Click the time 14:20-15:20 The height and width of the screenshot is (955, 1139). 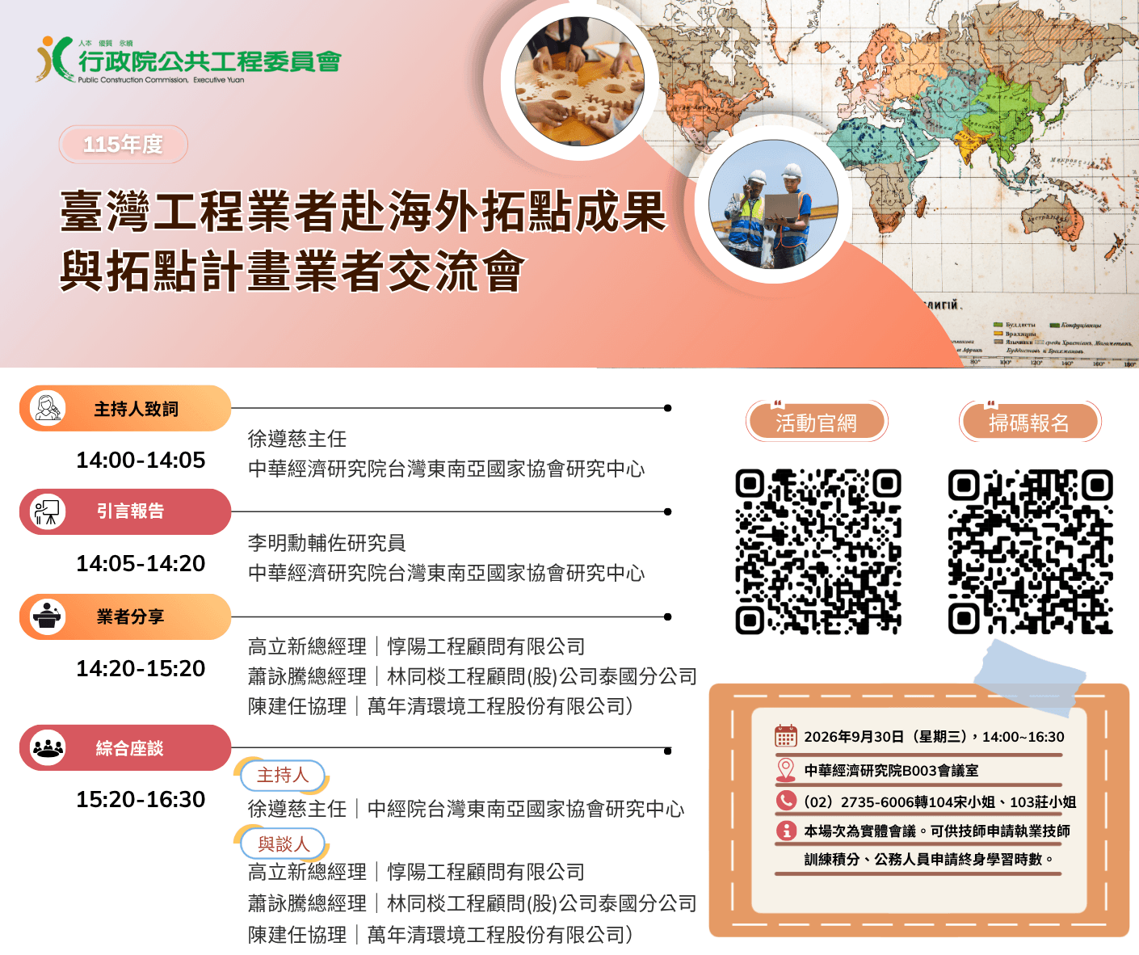point(141,669)
